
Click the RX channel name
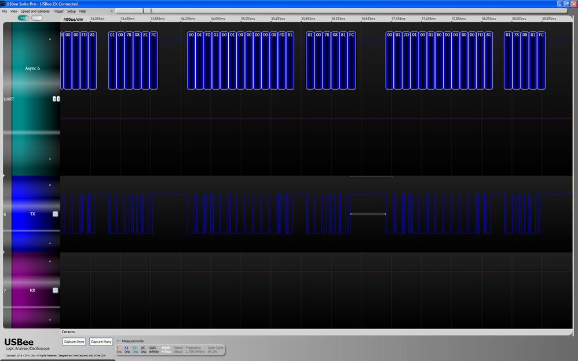(32, 290)
